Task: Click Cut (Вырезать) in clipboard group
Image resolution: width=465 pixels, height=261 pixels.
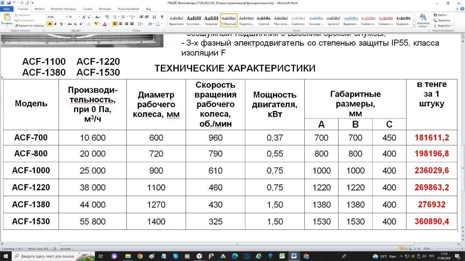Action: pyautogui.click(x=23, y=15)
